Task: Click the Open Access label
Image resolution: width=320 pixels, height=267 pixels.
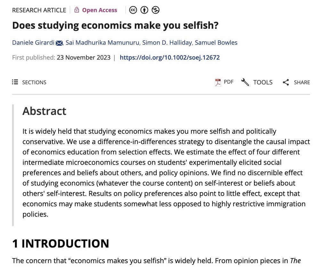Action: (100, 10)
